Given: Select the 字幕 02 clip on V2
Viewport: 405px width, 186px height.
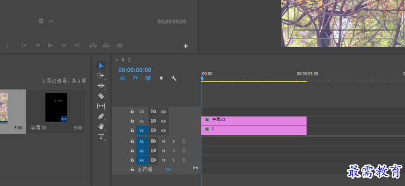Looking at the screenshot, I should click(x=254, y=121).
